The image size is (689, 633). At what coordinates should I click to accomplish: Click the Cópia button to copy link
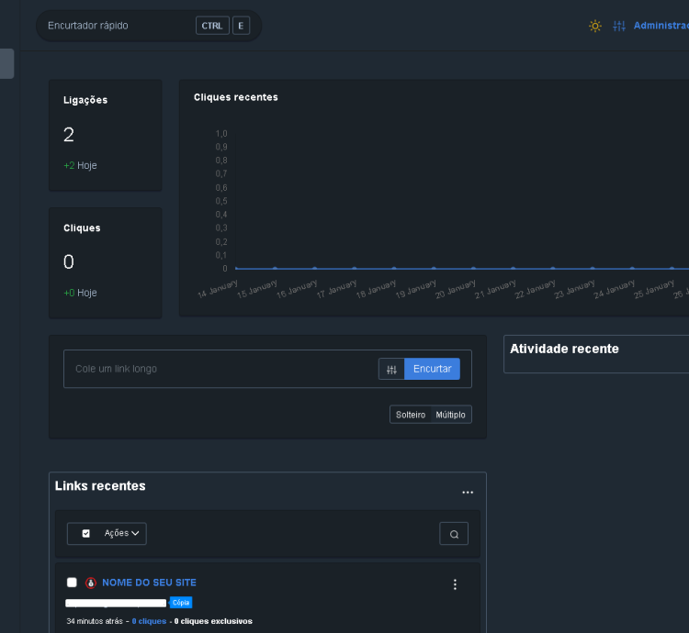click(x=181, y=603)
